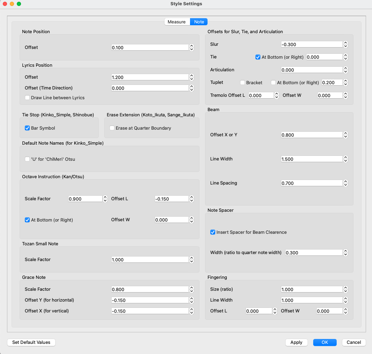Enable Draw Line between Lyrics checkbox
The height and width of the screenshot is (354, 372).
(x=27, y=98)
